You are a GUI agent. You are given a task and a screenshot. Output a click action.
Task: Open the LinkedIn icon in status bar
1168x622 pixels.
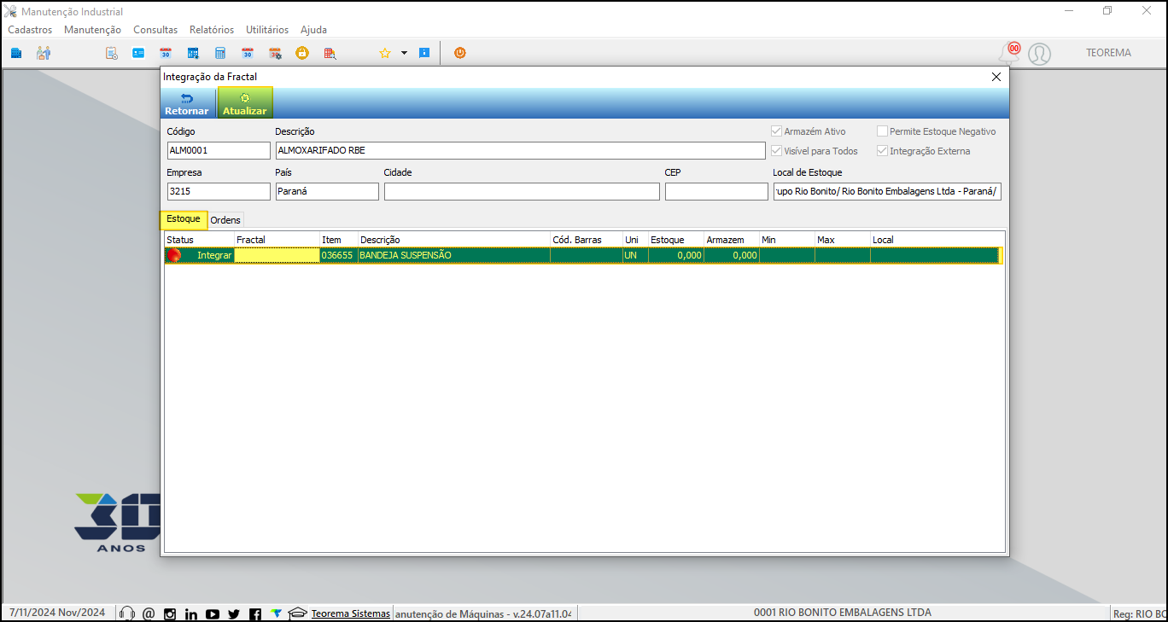[x=191, y=613]
